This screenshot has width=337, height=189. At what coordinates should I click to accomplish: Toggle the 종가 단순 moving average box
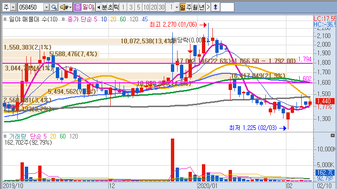pos(63,19)
